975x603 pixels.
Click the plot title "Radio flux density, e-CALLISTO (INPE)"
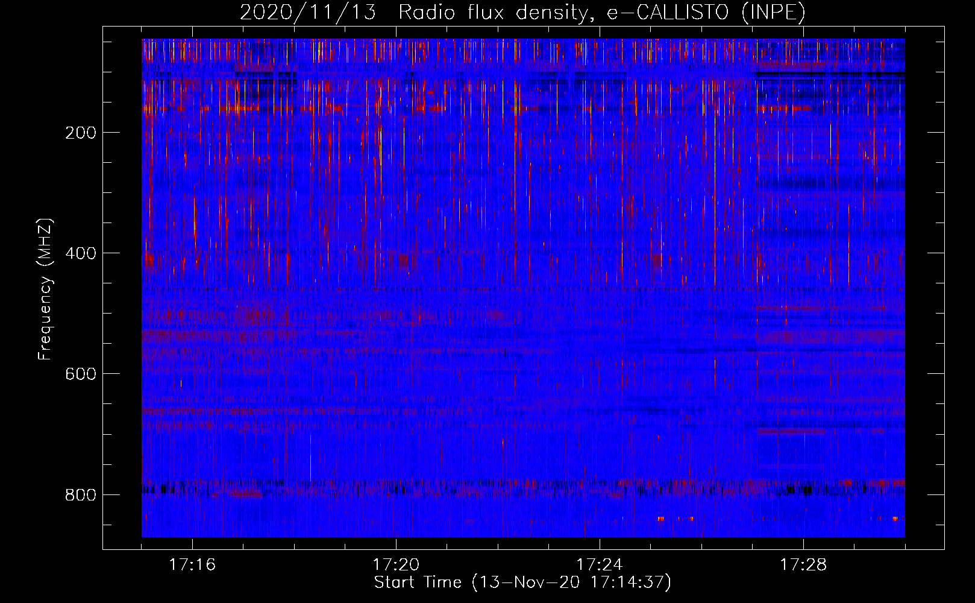click(602, 13)
